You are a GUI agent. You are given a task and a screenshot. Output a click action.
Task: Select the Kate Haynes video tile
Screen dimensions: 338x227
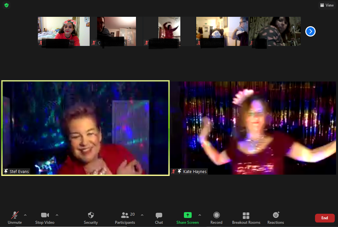pyautogui.click(x=253, y=128)
